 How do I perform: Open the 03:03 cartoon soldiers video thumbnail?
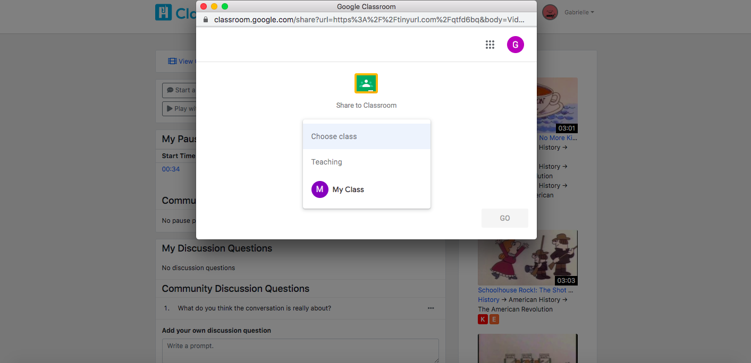click(528, 258)
